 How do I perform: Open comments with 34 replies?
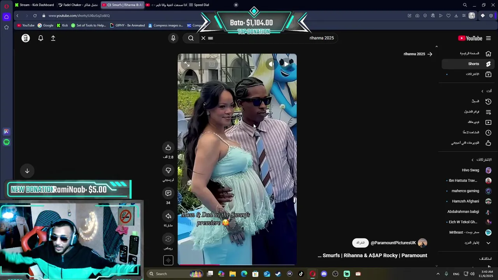(168, 193)
